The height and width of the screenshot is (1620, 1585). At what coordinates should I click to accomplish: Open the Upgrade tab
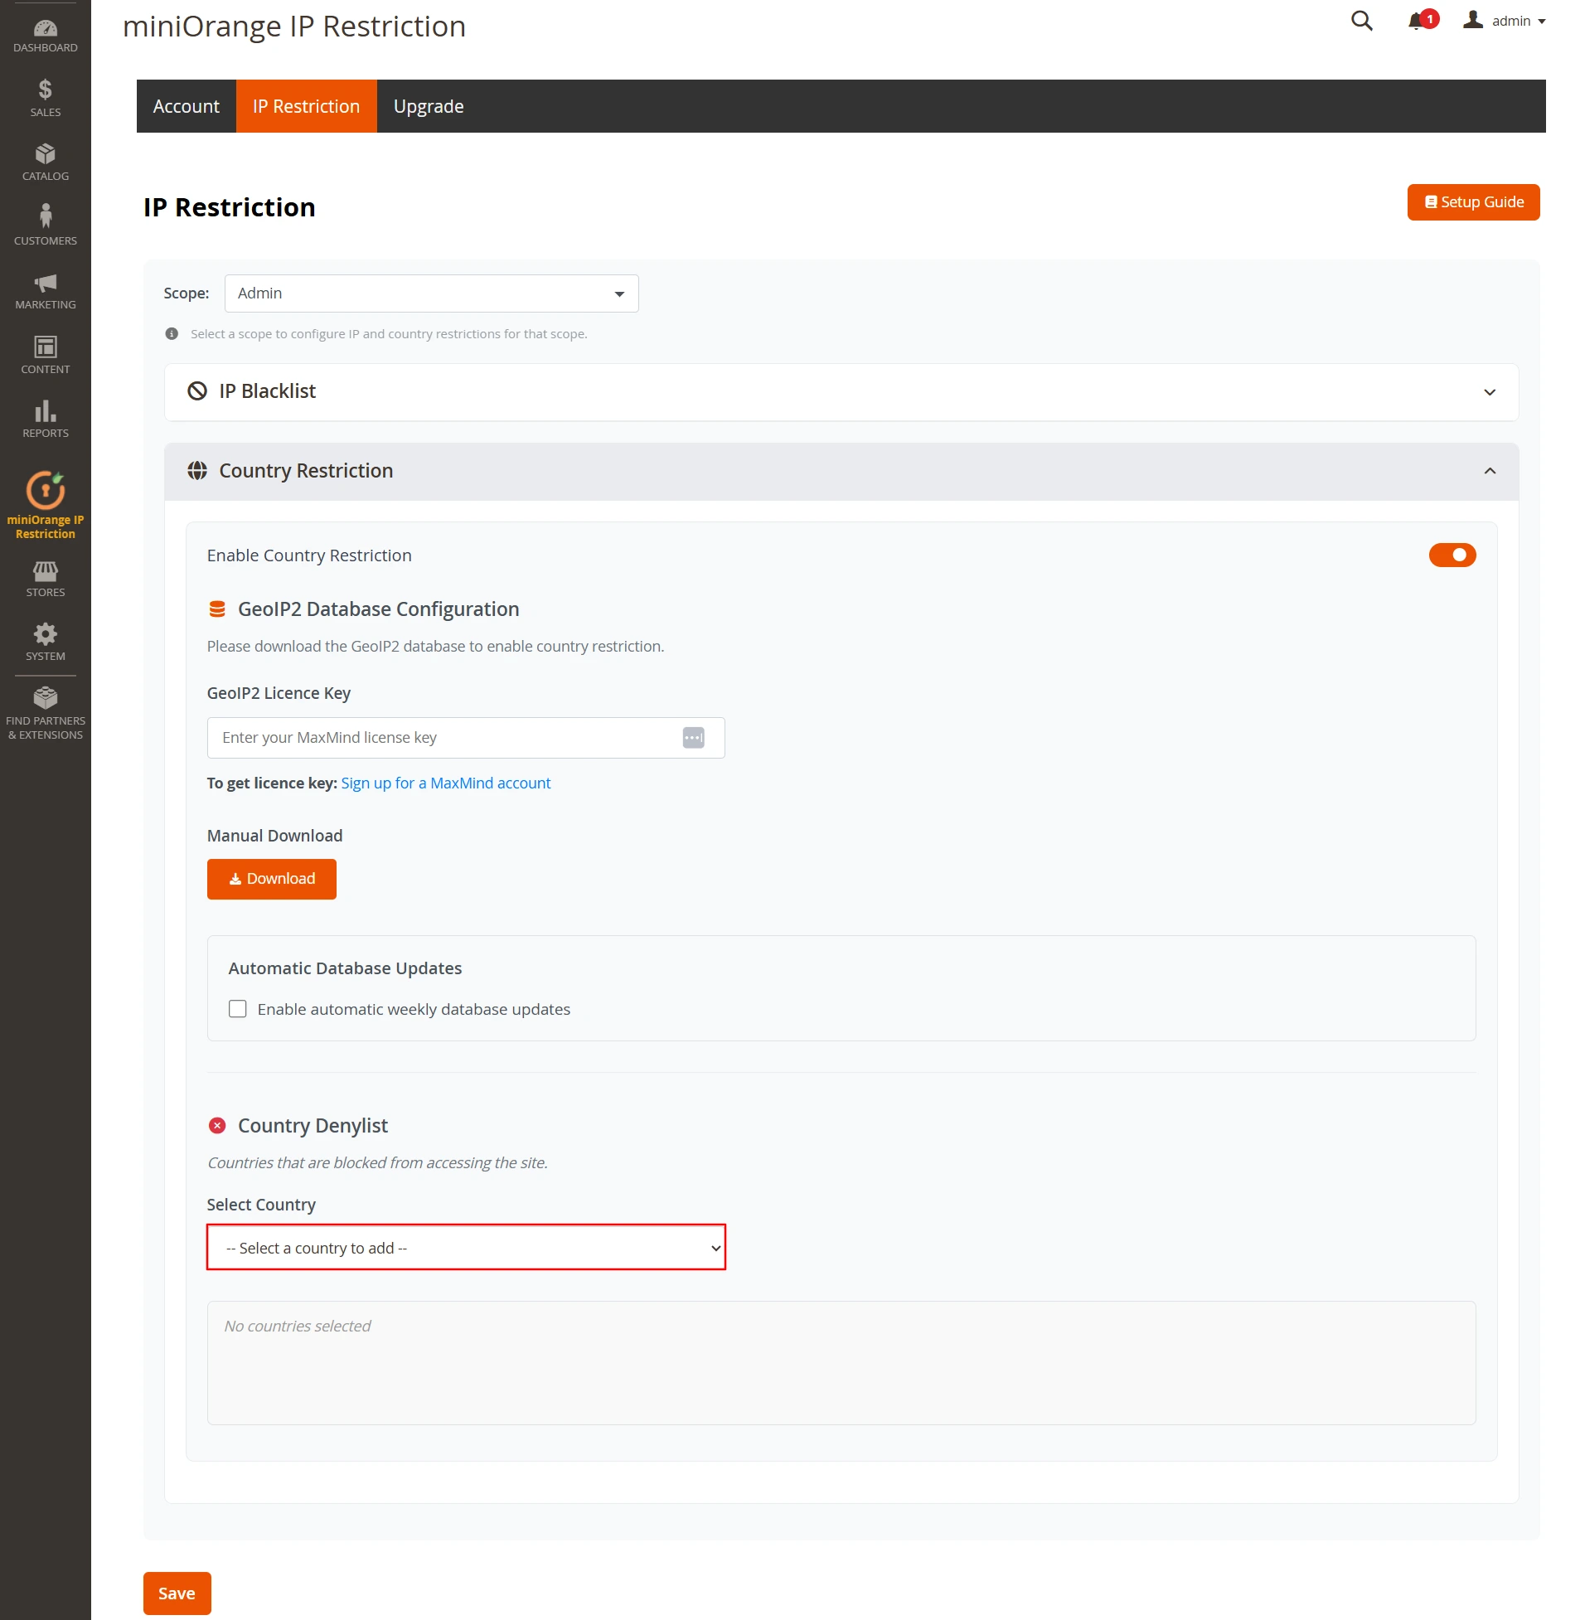pos(428,106)
